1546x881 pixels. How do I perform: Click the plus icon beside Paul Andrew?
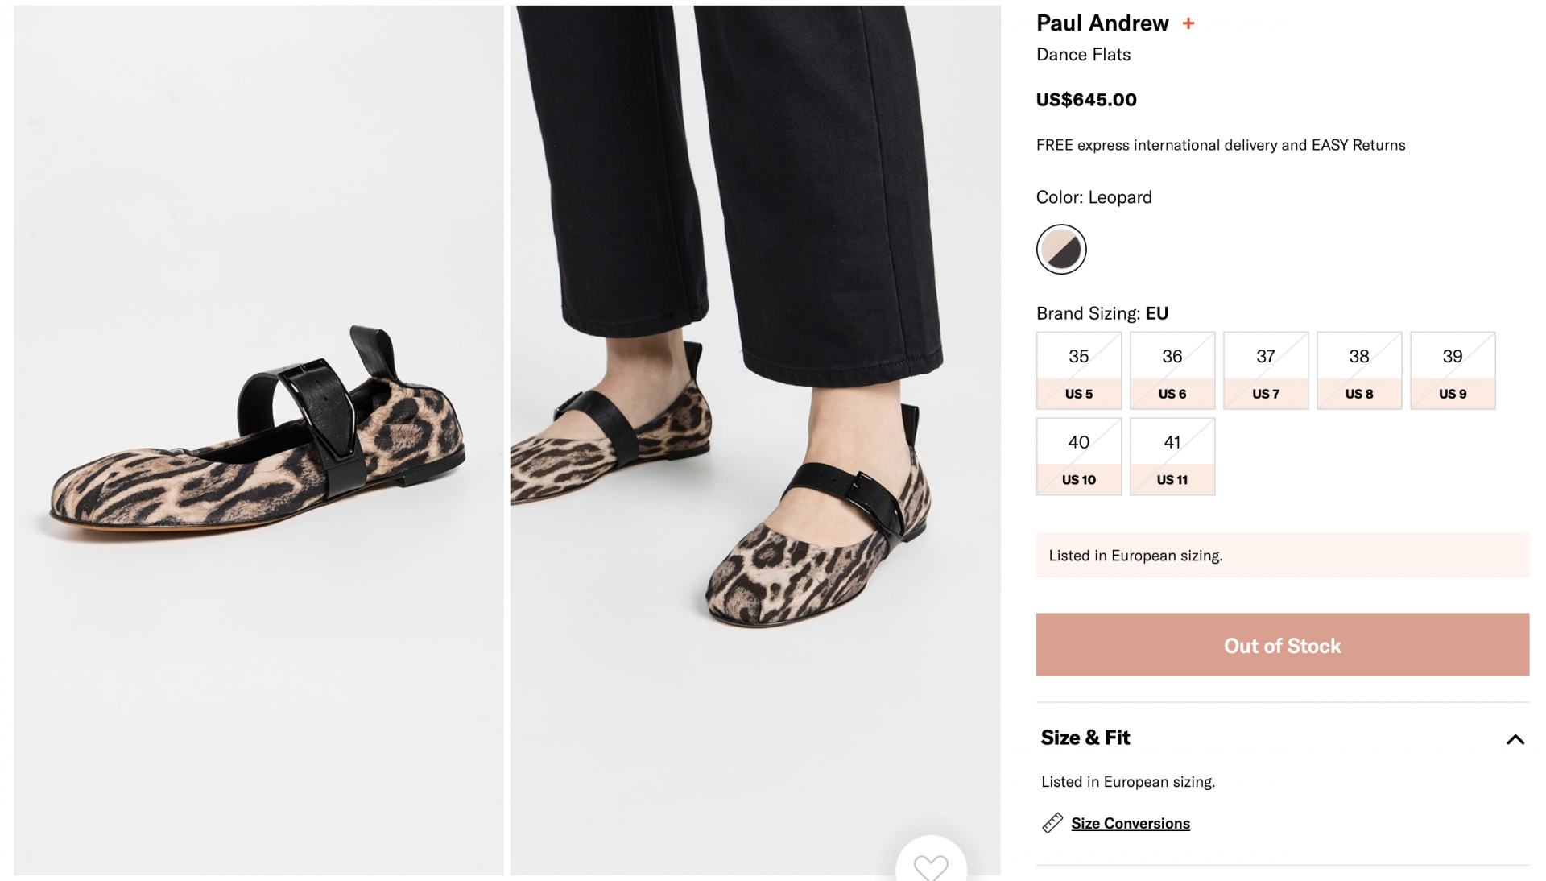pos(1188,23)
